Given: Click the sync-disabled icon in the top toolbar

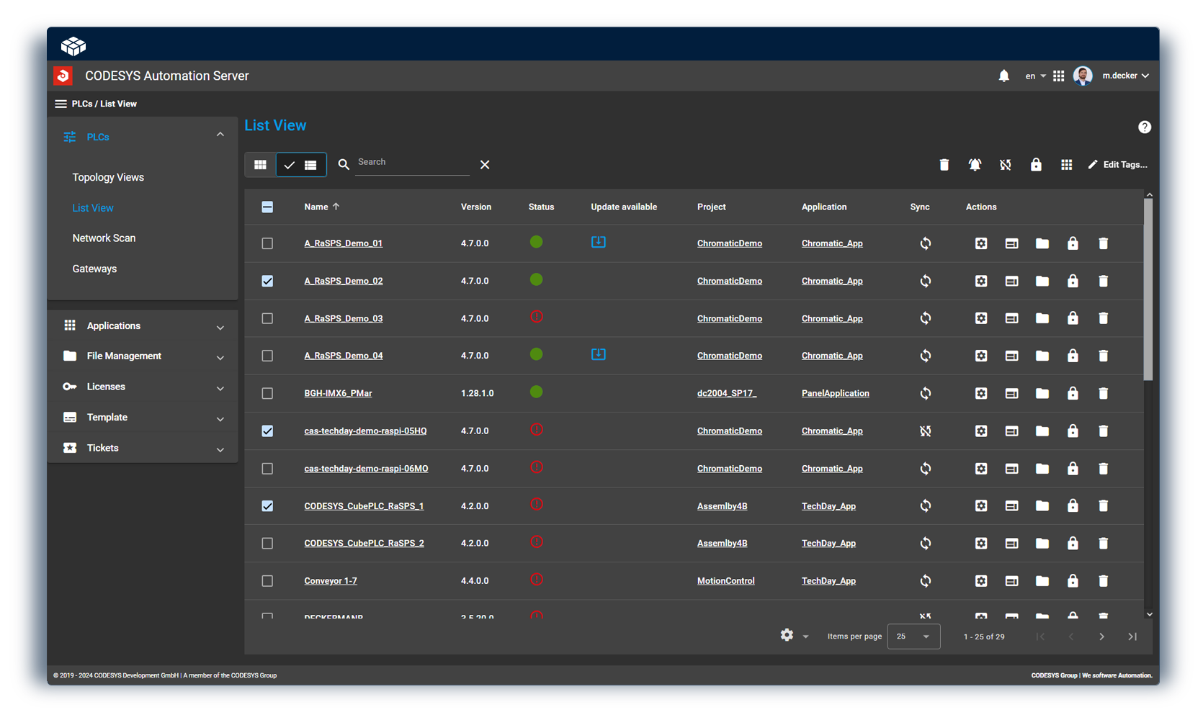Looking at the screenshot, I should (1005, 165).
